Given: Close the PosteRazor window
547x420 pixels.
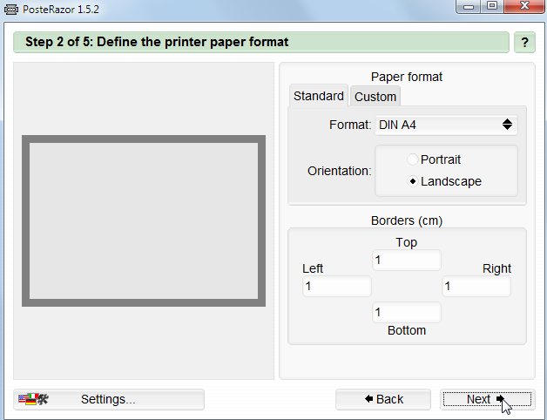Looking at the screenshot, I should click(524, 6).
